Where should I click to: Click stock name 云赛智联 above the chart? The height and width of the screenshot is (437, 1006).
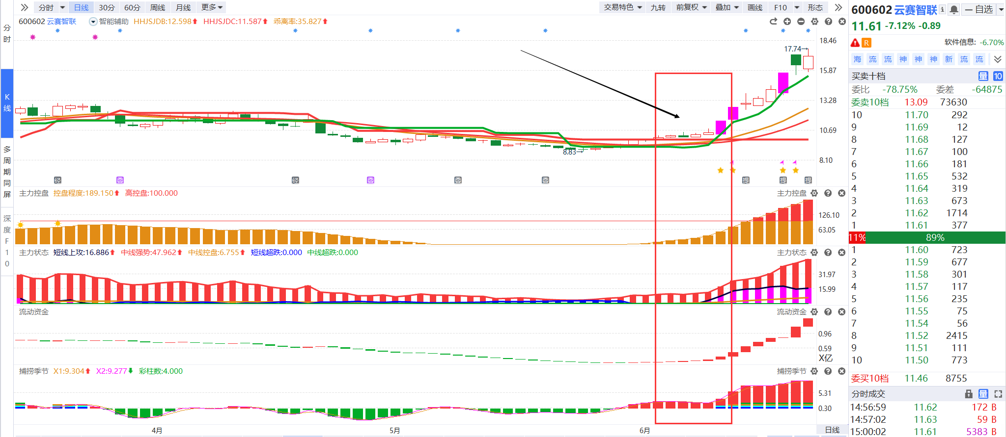pos(61,22)
